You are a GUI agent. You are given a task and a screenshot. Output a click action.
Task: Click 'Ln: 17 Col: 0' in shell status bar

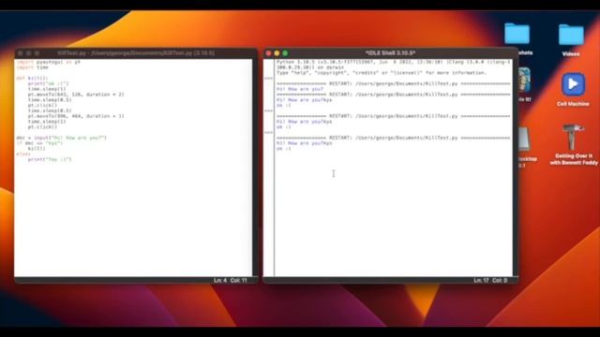pos(490,281)
